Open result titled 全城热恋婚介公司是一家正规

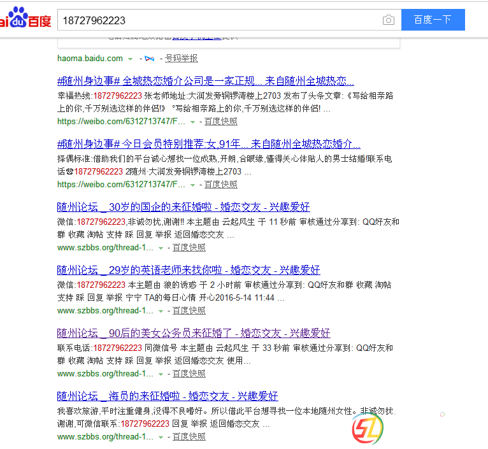point(205,81)
